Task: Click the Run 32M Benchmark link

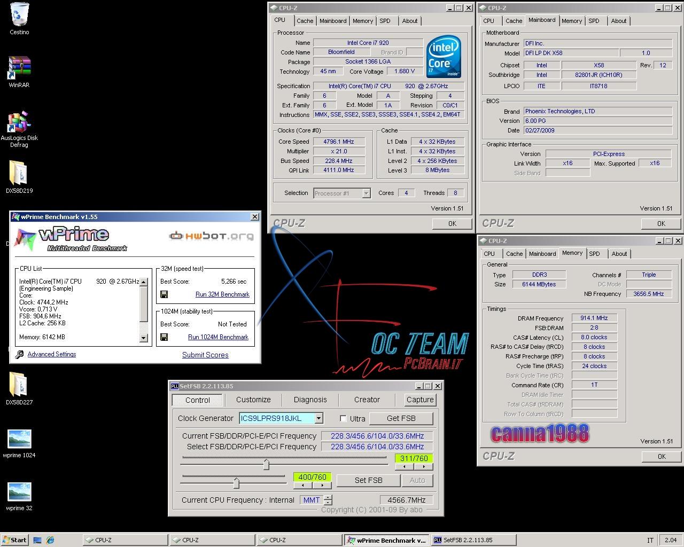Action: pos(222,294)
